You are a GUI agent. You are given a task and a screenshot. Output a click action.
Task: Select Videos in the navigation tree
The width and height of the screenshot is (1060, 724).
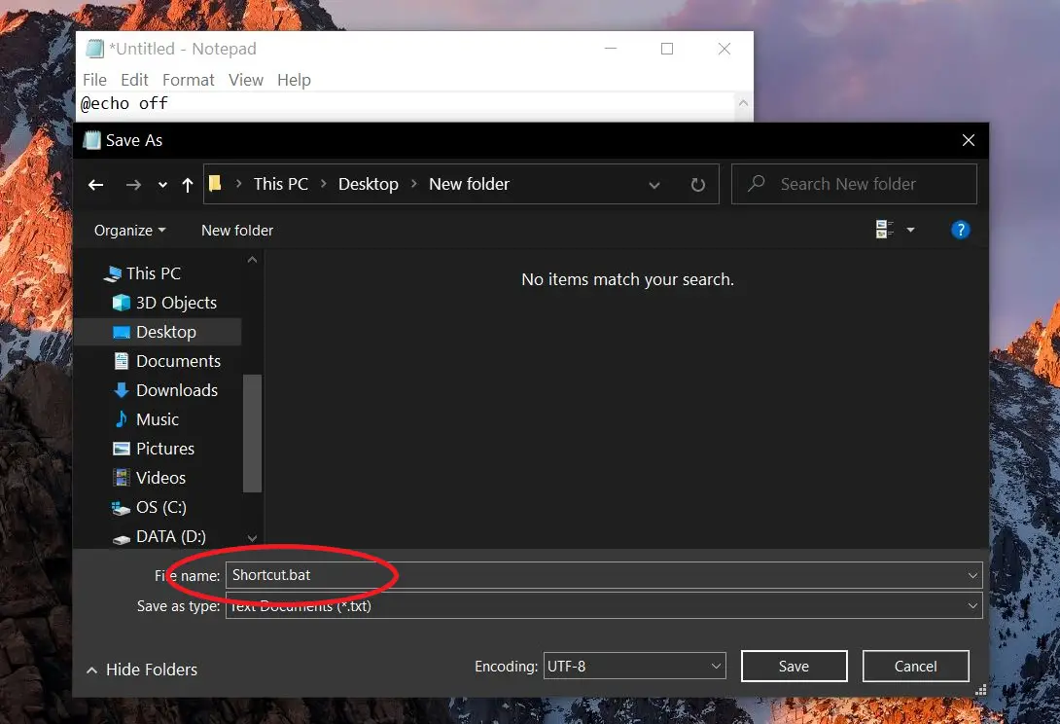(x=160, y=478)
